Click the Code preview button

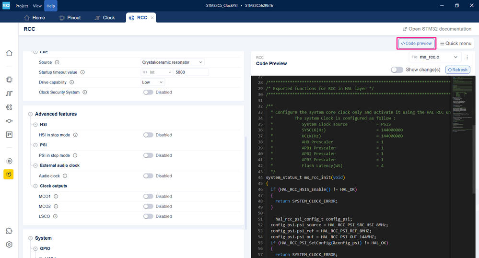[x=416, y=44]
